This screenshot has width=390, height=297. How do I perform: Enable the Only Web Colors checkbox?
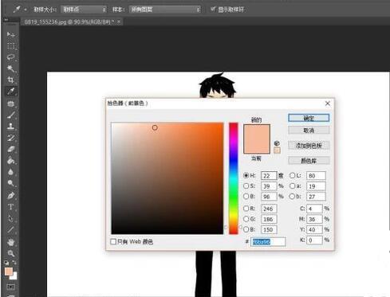pyautogui.click(x=113, y=241)
